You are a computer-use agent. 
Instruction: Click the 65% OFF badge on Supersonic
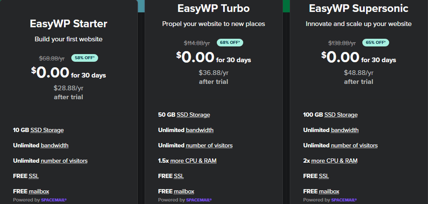(x=376, y=43)
